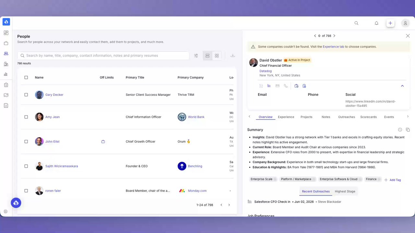Switch to list view layout
415x233 pixels.
pos(207,56)
